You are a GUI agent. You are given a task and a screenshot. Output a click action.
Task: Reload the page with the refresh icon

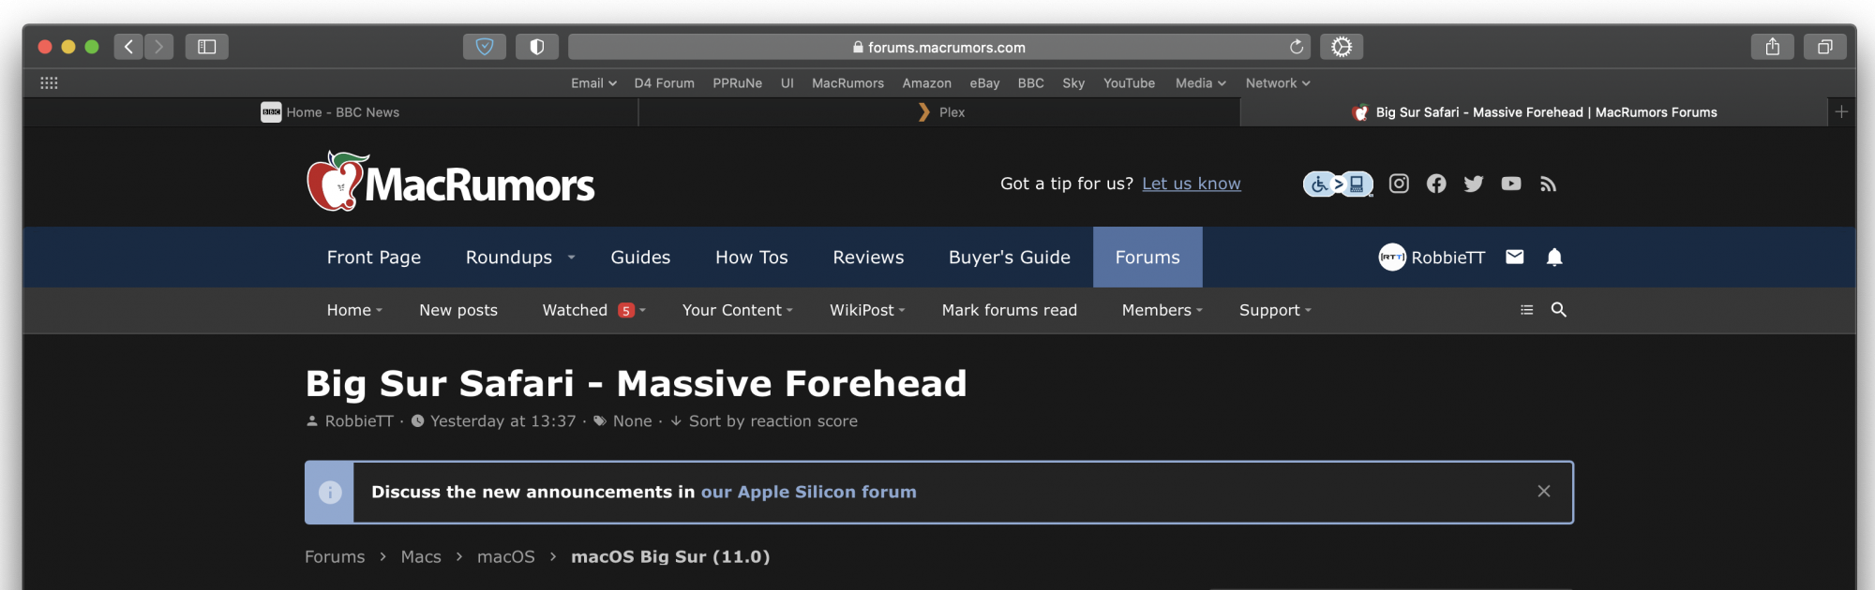pos(1297,47)
